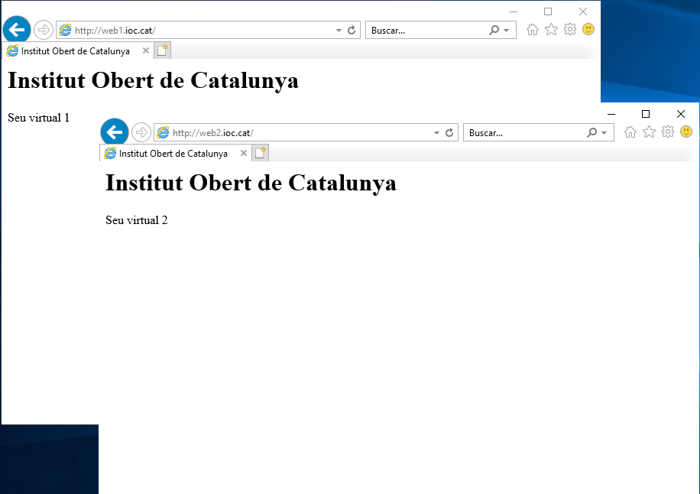Screen dimensions: 700x494
Task: Close the tab in the web2 window
Action: 244,154
